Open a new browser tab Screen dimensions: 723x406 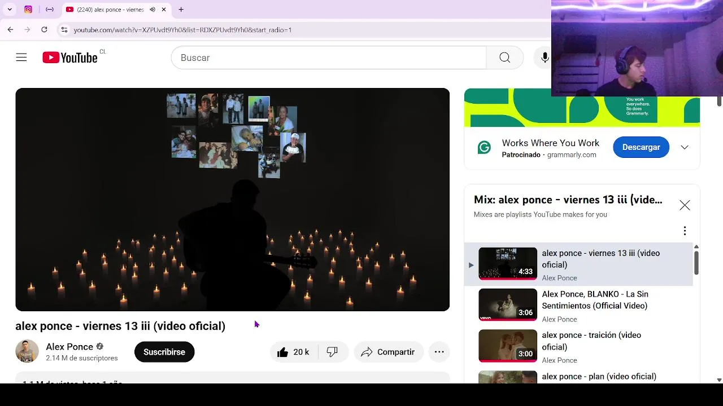181,10
